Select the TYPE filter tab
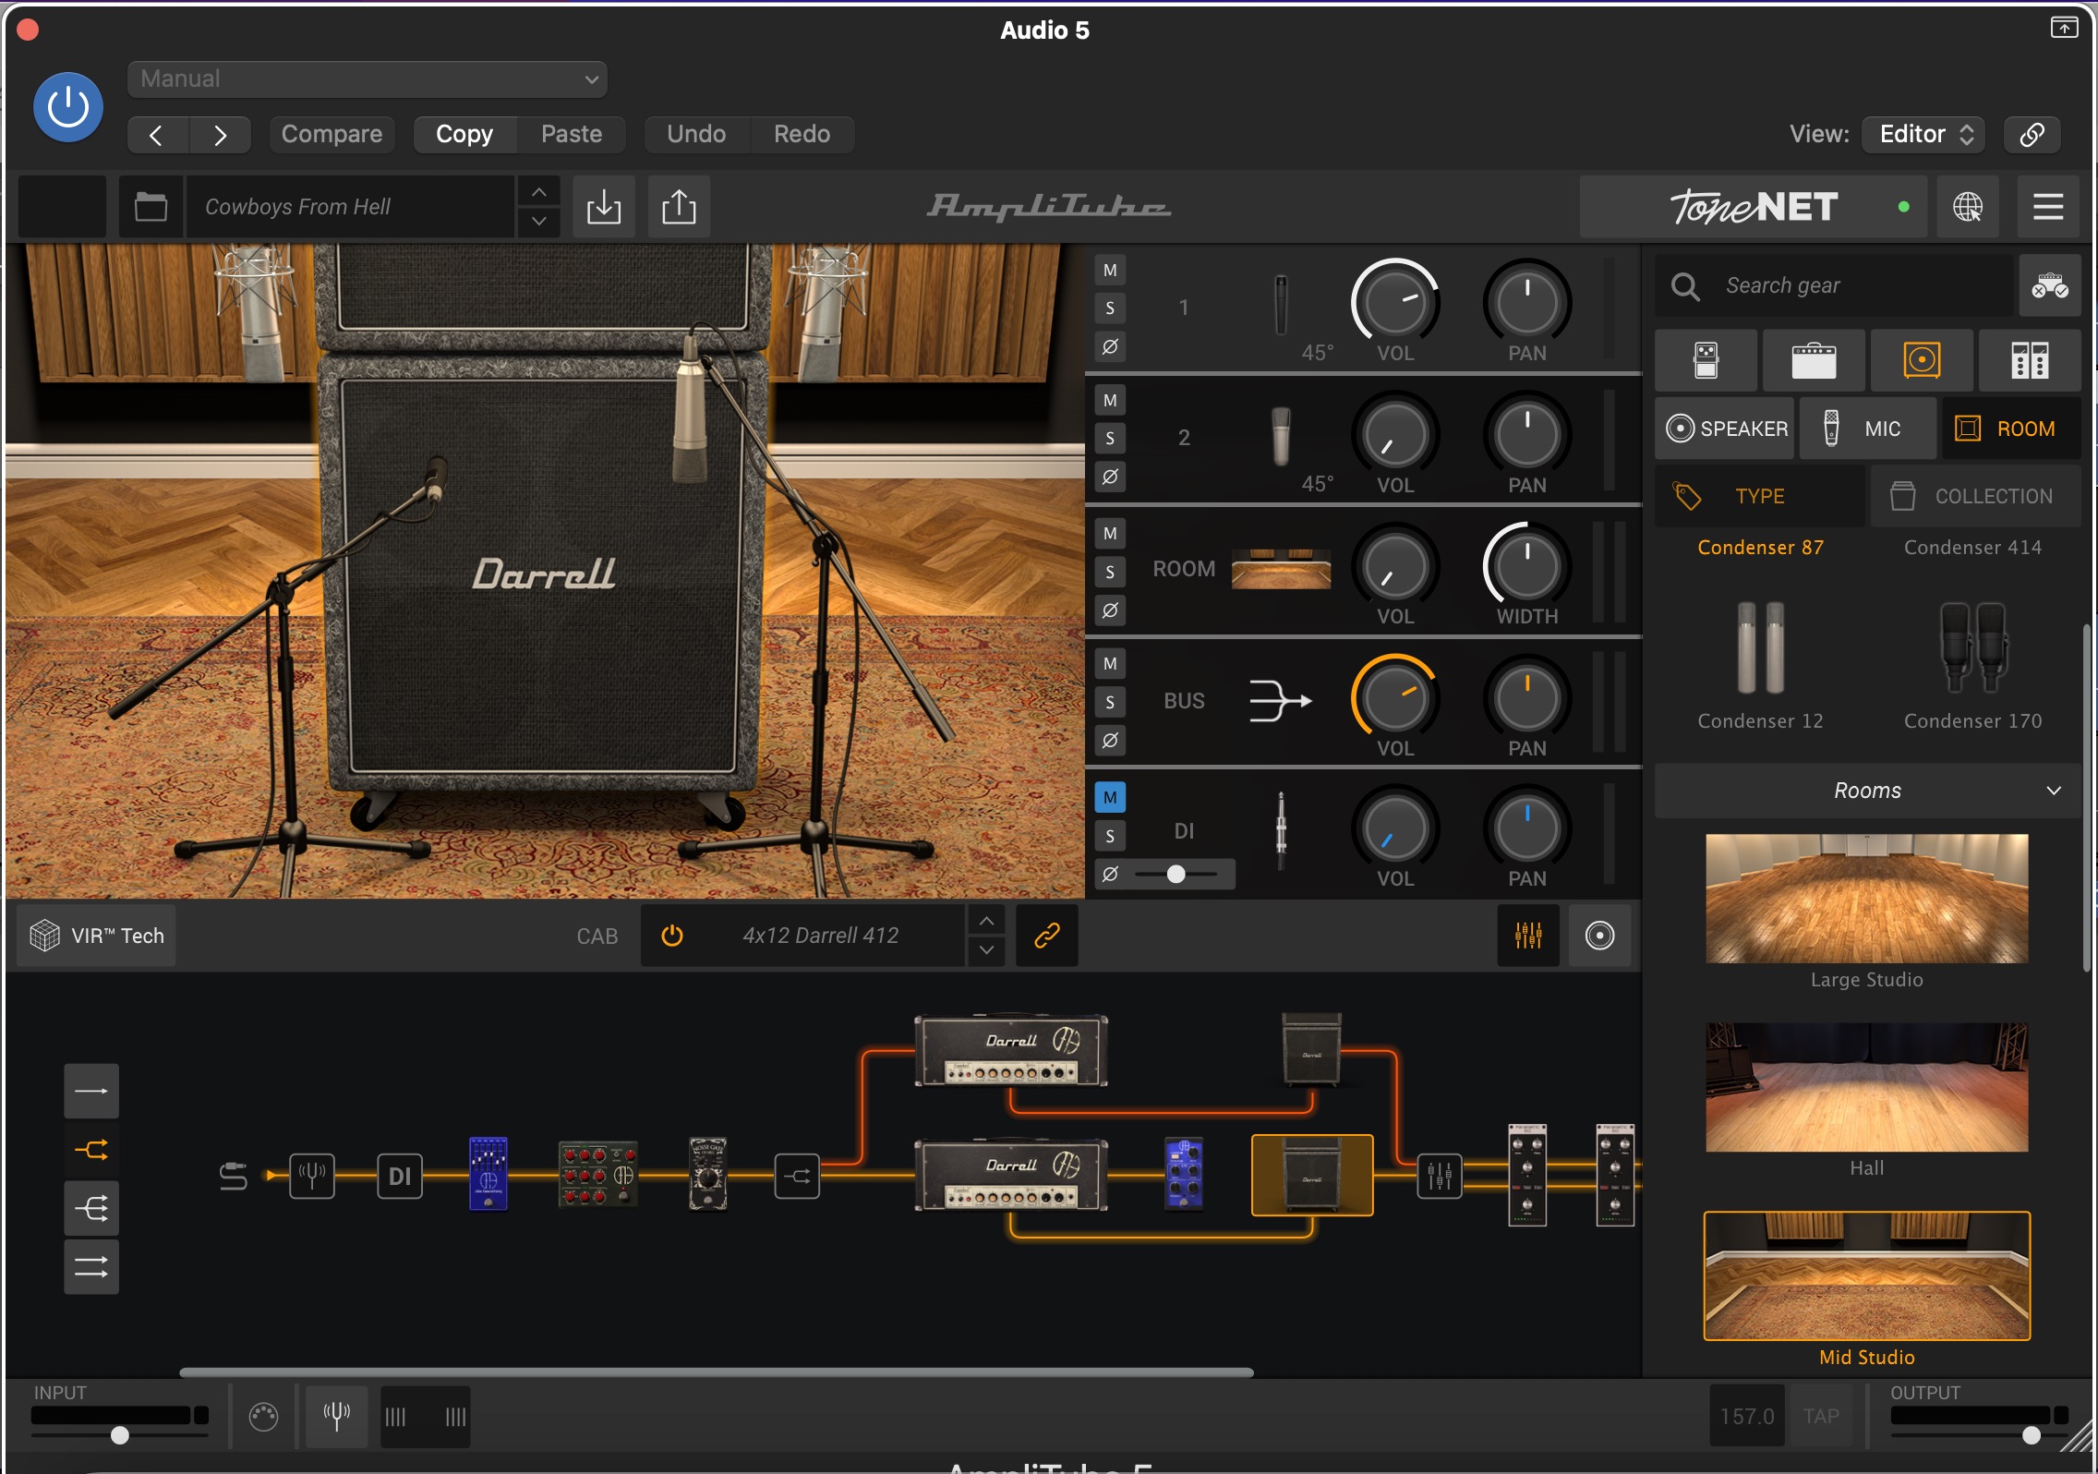This screenshot has width=2098, height=1474. tap(1760, 497)
